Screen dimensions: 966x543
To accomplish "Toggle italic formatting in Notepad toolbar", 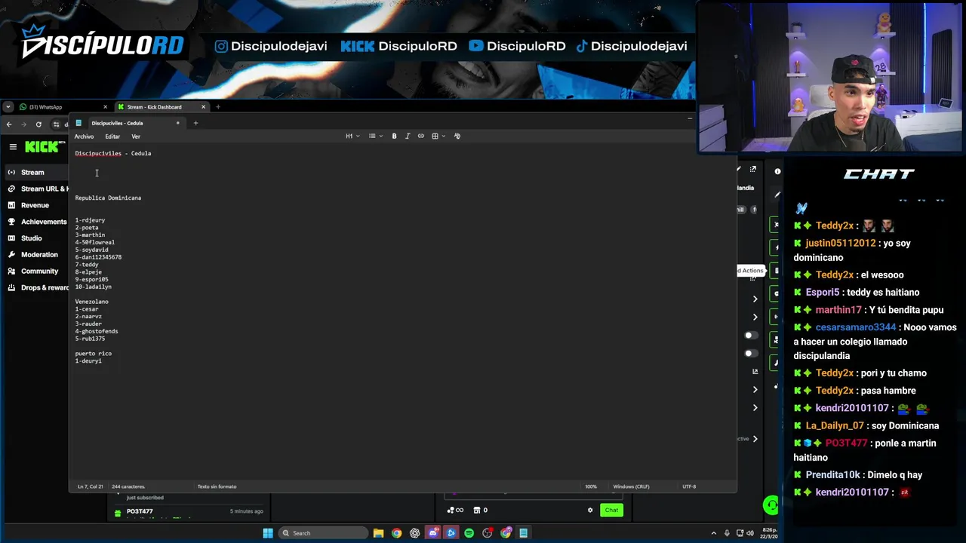I will [408, 137].
